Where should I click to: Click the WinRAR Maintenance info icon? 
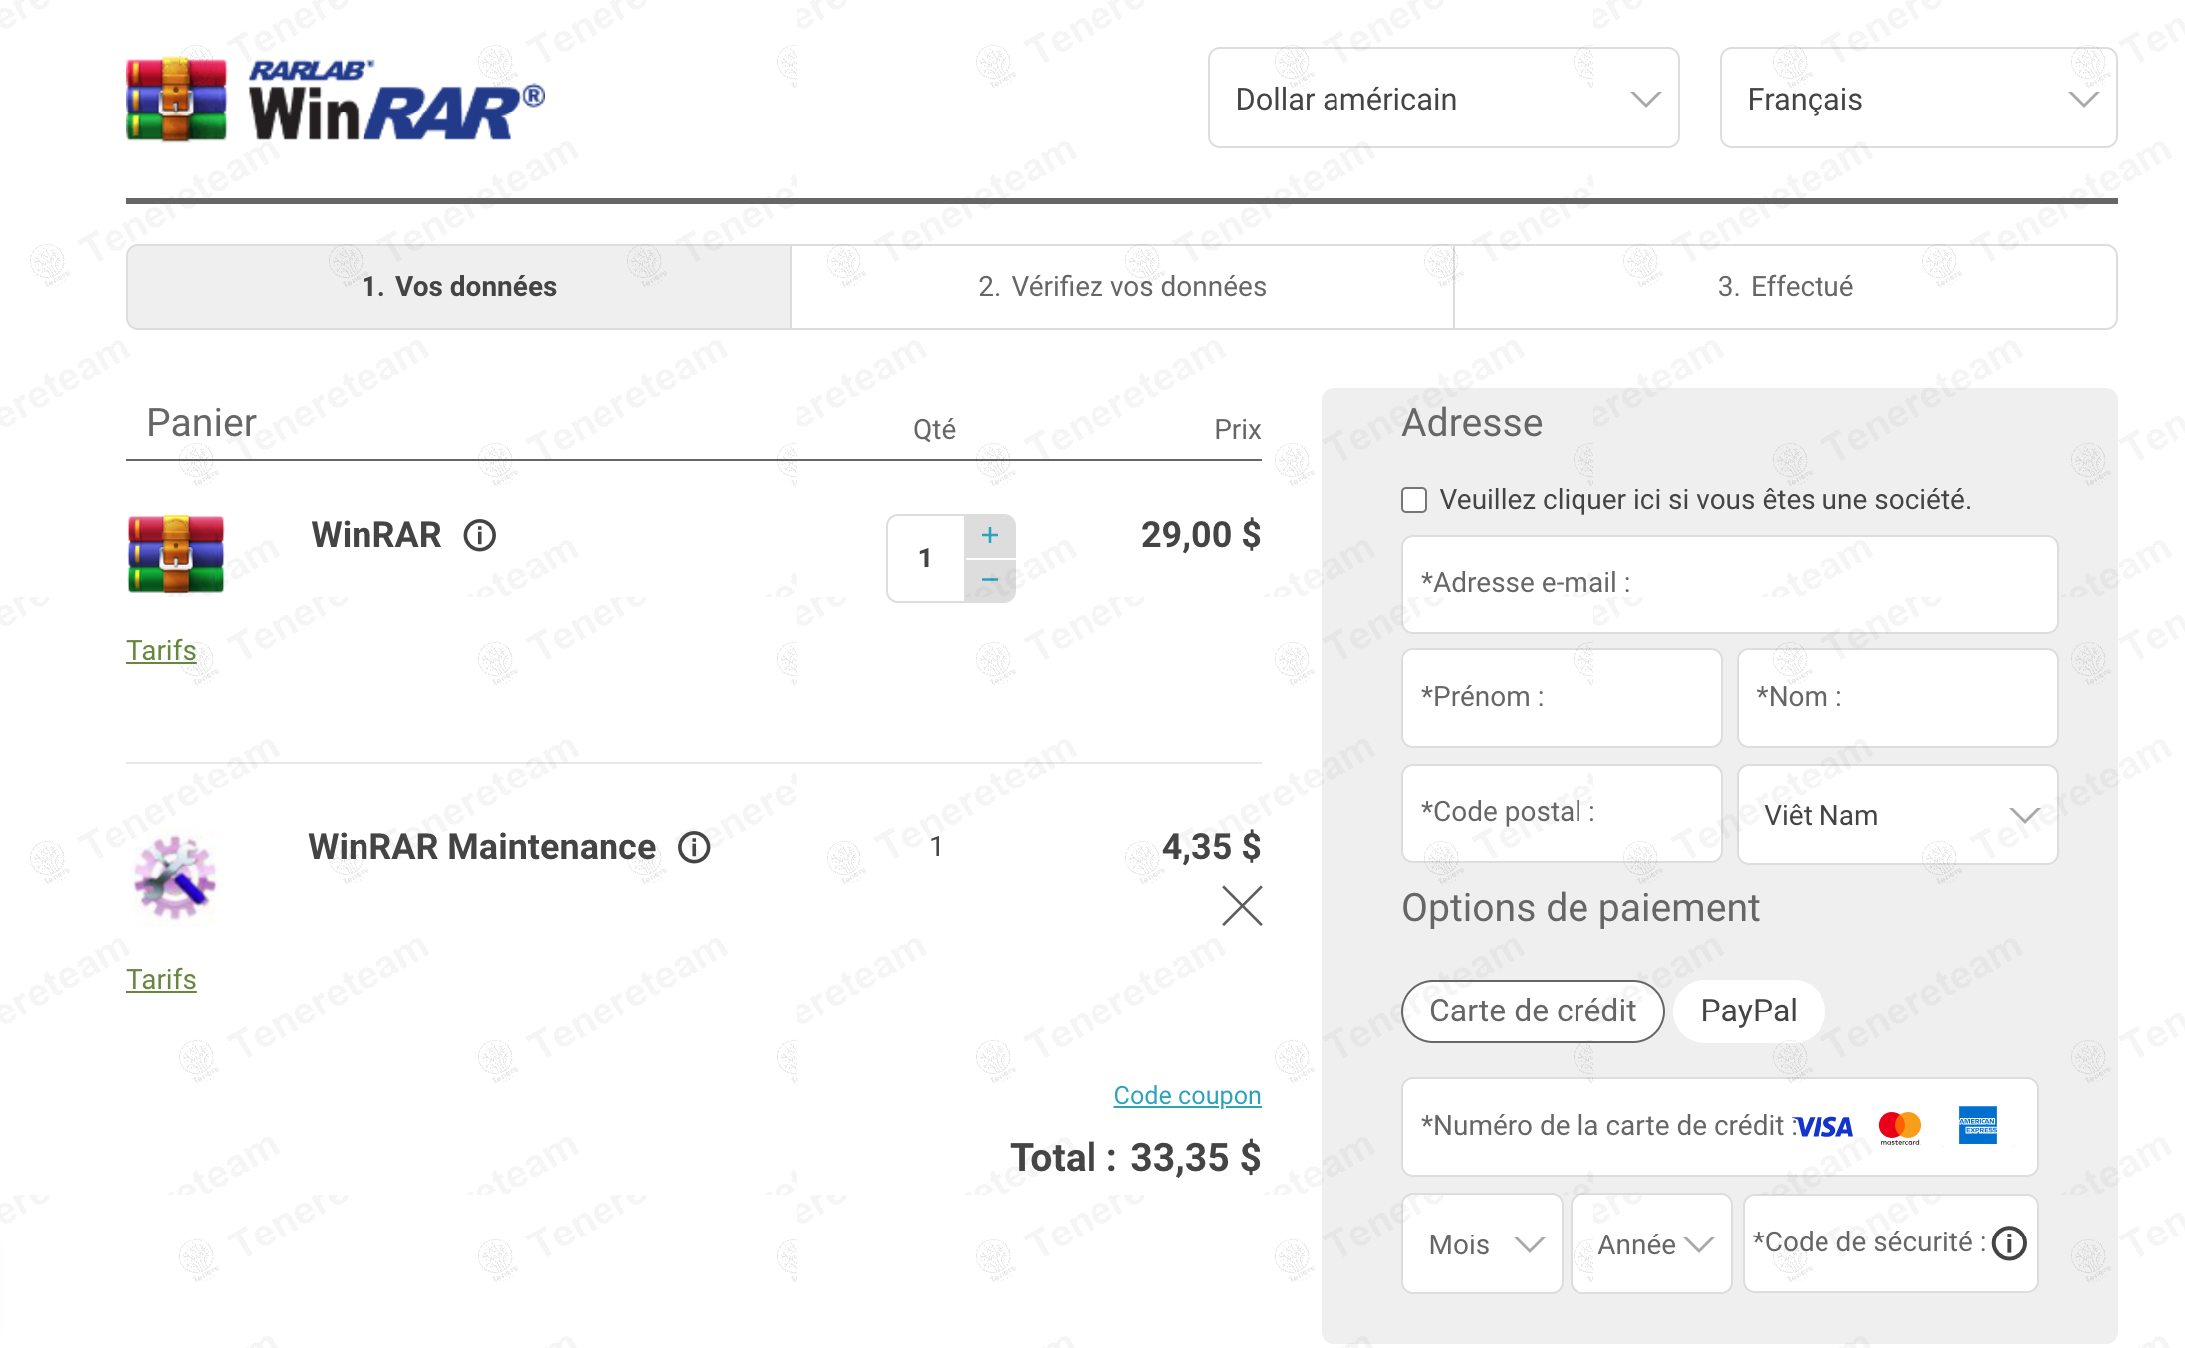coord(694,847)
